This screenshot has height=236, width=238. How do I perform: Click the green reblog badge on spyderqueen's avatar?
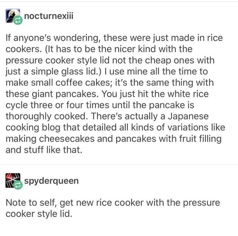pyautogui.click(x=18, y=185)
